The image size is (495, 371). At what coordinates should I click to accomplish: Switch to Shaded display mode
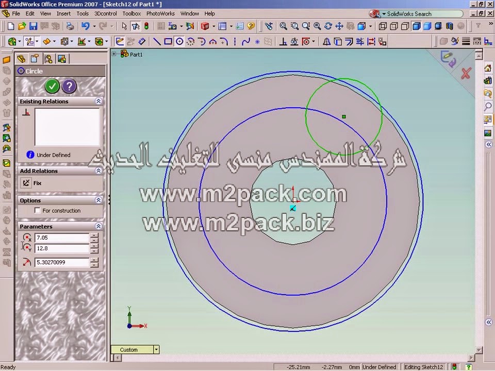tap(427, 26)
